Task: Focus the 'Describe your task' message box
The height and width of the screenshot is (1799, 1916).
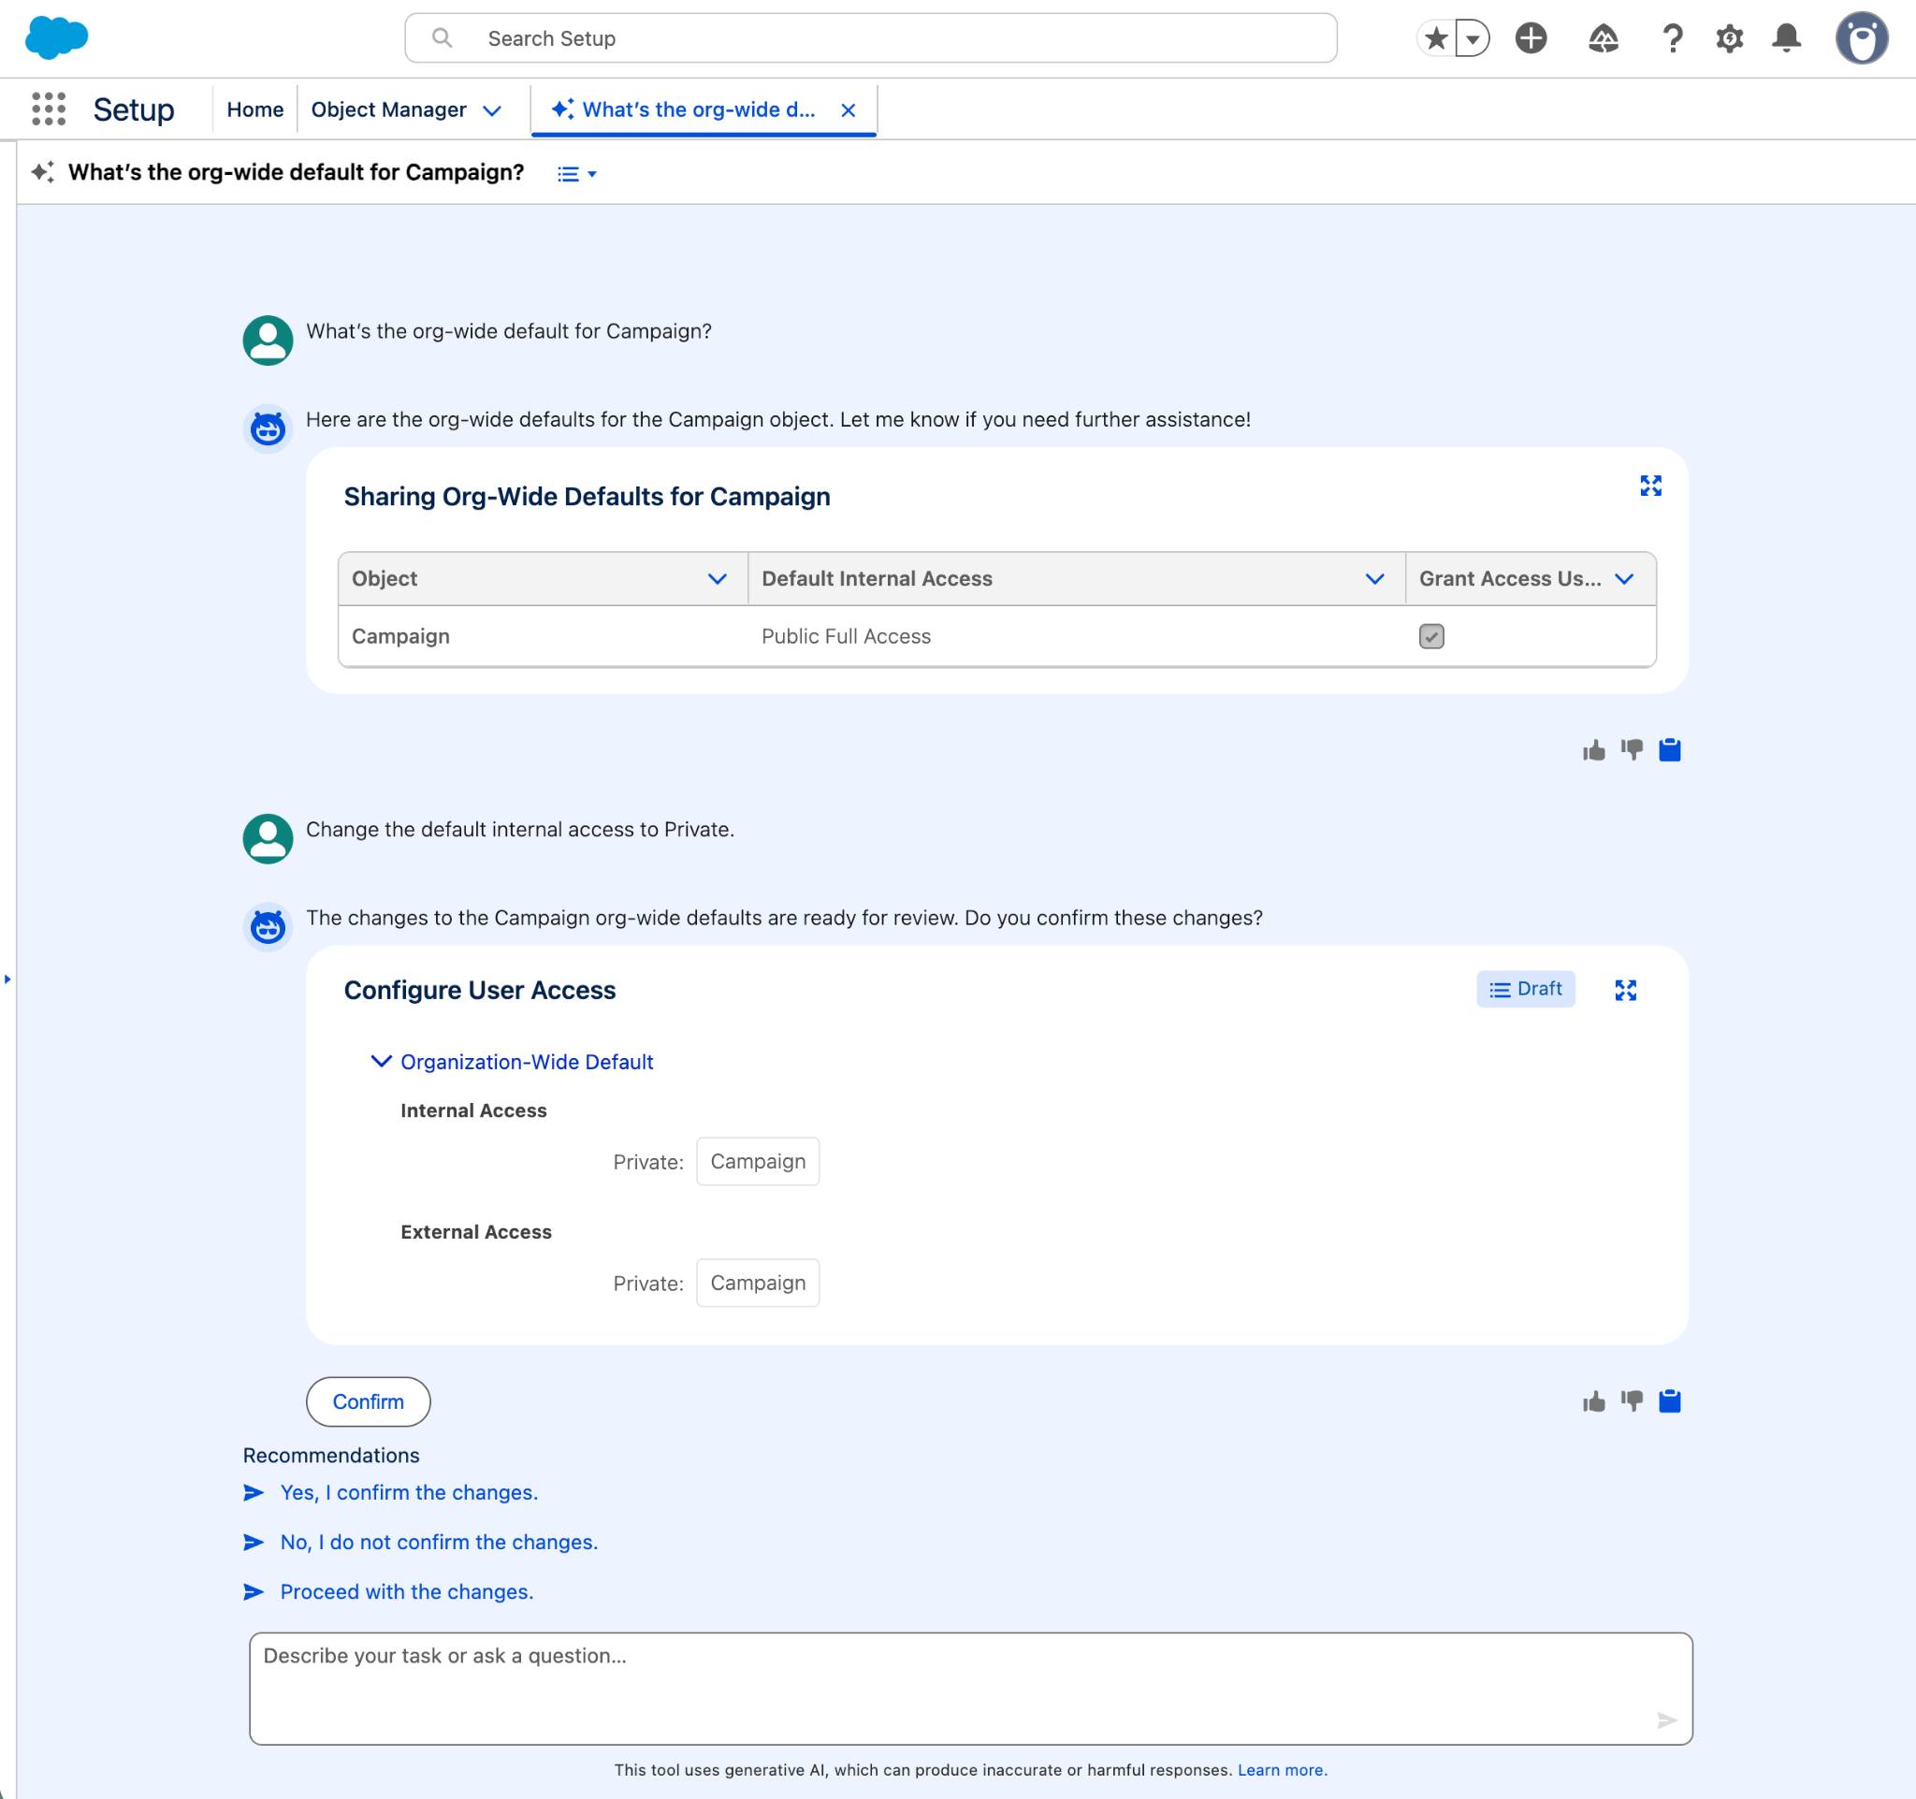Action: pos(970,1689)
